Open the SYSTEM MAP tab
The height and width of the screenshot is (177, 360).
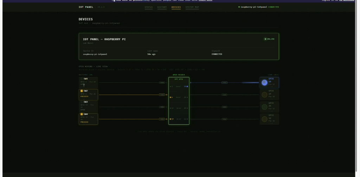192,7
